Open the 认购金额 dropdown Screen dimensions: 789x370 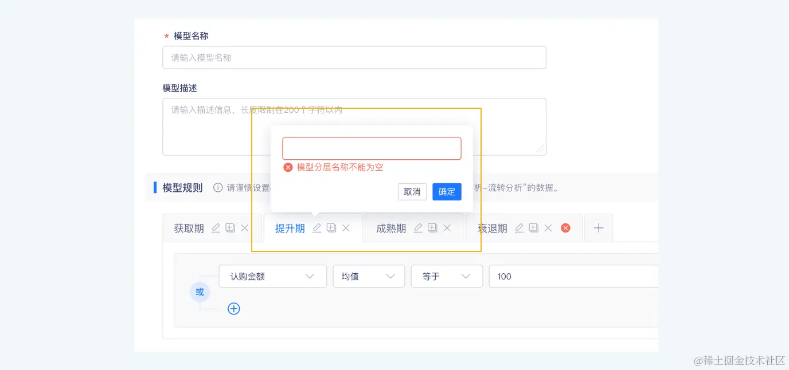click(272, 276)
